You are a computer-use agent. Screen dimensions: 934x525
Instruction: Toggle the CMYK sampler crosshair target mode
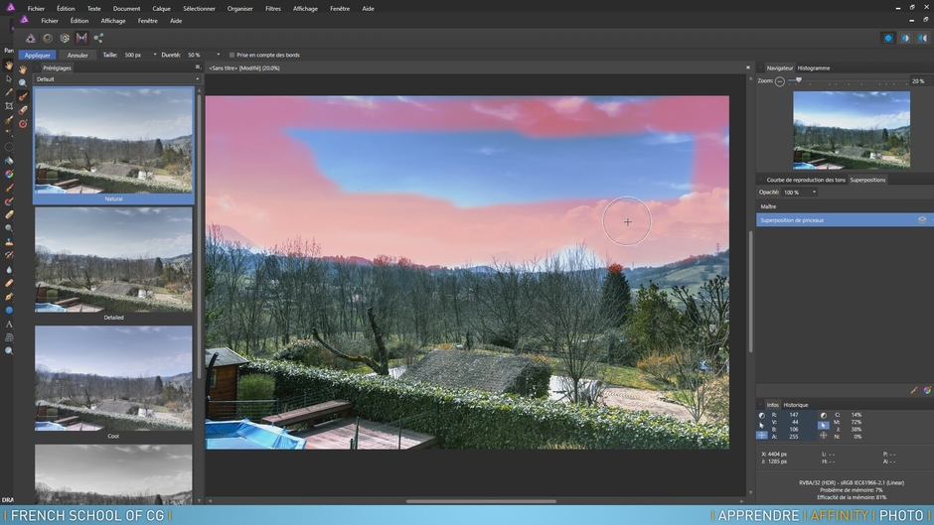pyautogui.click(x=823, y=436)
